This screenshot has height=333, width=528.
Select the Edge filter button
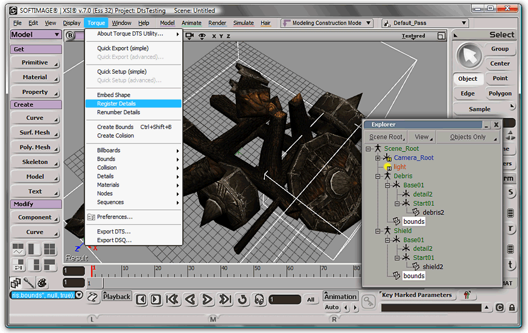(468, 94)
